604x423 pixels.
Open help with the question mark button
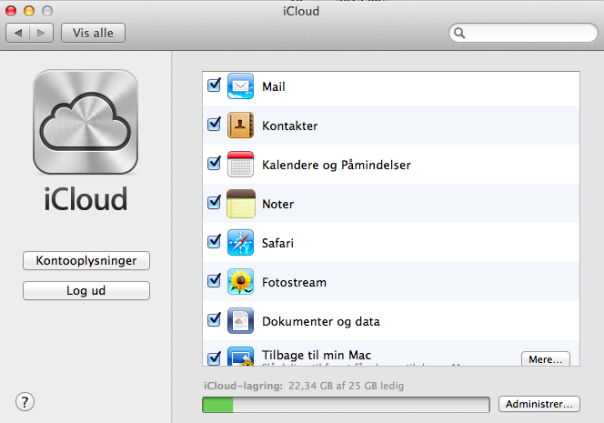click(x=25, y=401)
